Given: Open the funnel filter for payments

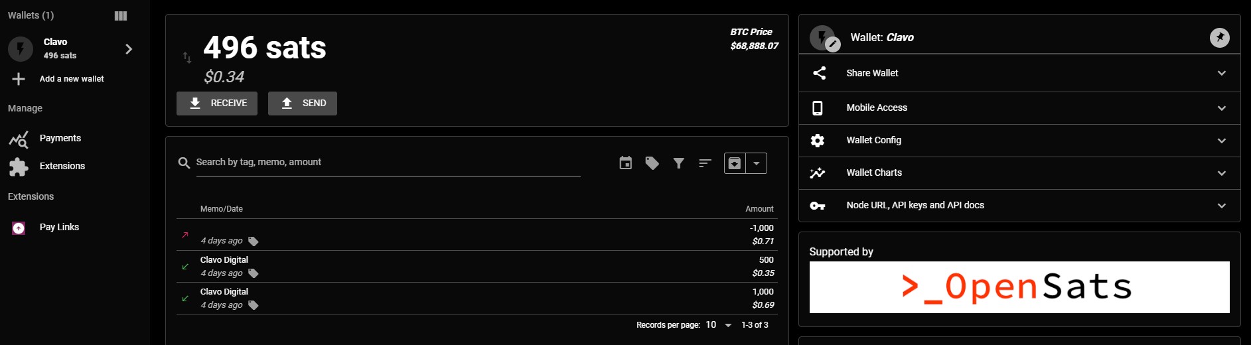Looking at the screenshot, I should [x=678, y=163].
